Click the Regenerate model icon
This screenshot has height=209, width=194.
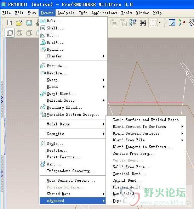(133, 23)
